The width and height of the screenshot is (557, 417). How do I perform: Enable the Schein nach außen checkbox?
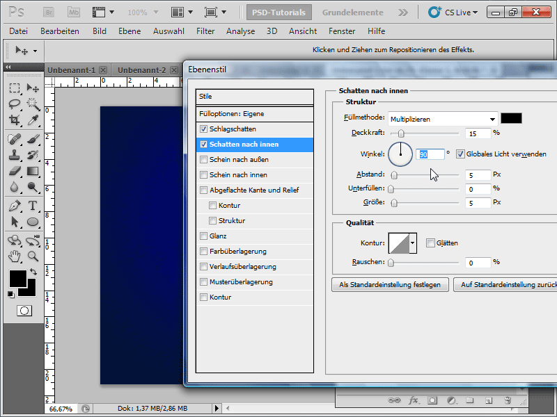(x=203, y=160)
